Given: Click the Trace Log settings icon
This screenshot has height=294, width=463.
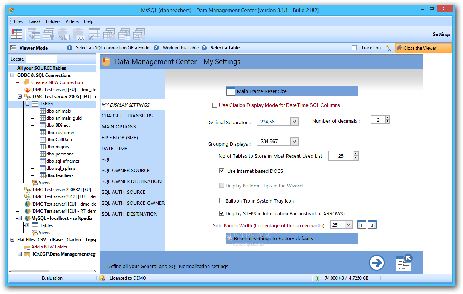Looking at the screenshot, I should [x=388, y=48].
